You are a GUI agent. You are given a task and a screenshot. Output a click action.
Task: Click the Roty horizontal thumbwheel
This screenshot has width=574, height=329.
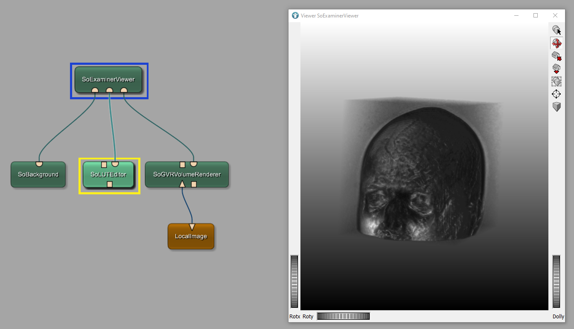pyautogui.click(x=343, y=316)
